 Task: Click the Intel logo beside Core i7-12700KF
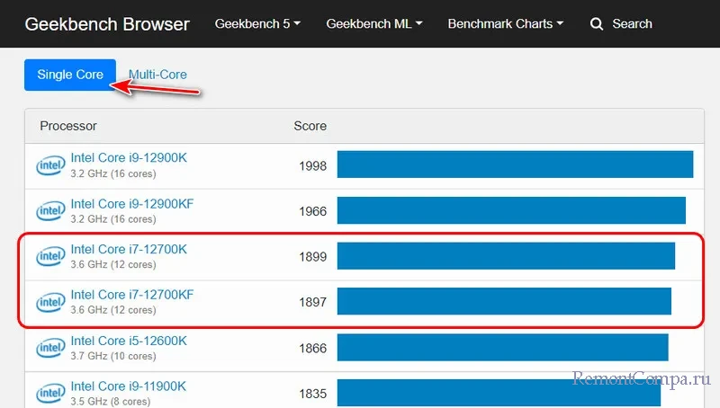pos(49,302)
